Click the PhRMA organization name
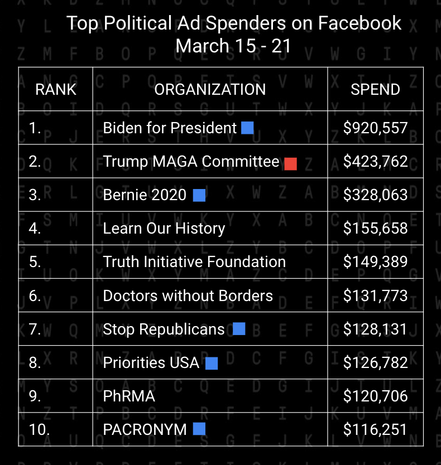Screen dimensions: 441x465 [x=129, y=396]
